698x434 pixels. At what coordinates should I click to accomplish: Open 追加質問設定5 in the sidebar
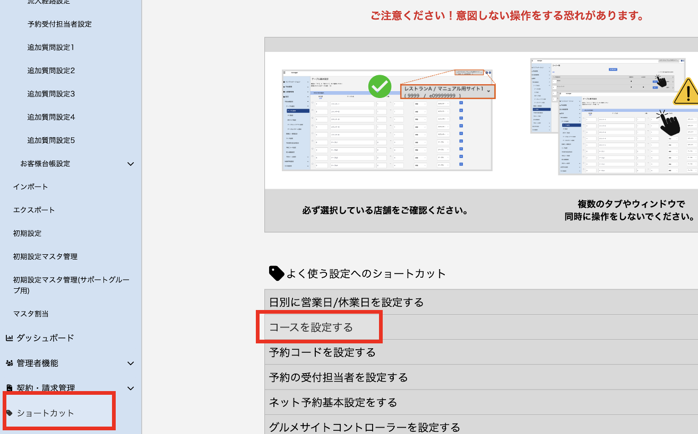click(51, 140)
